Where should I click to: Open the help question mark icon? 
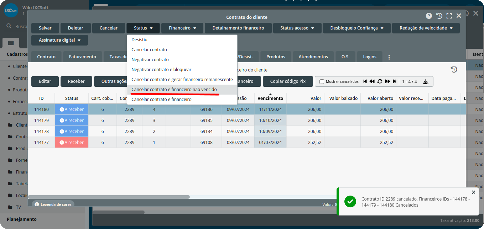click(429, 16)
